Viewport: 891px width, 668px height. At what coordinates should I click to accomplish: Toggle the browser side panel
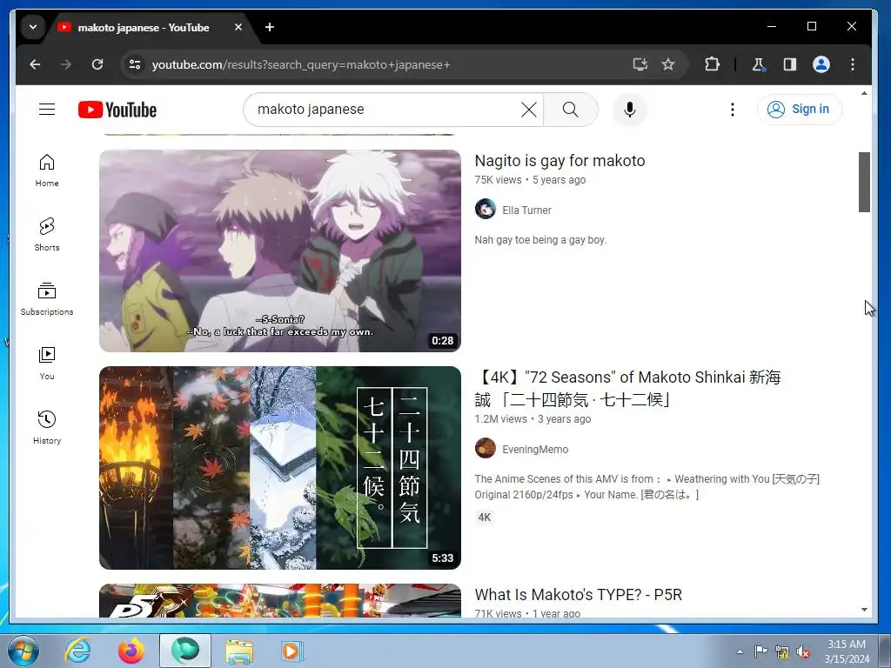790,64
